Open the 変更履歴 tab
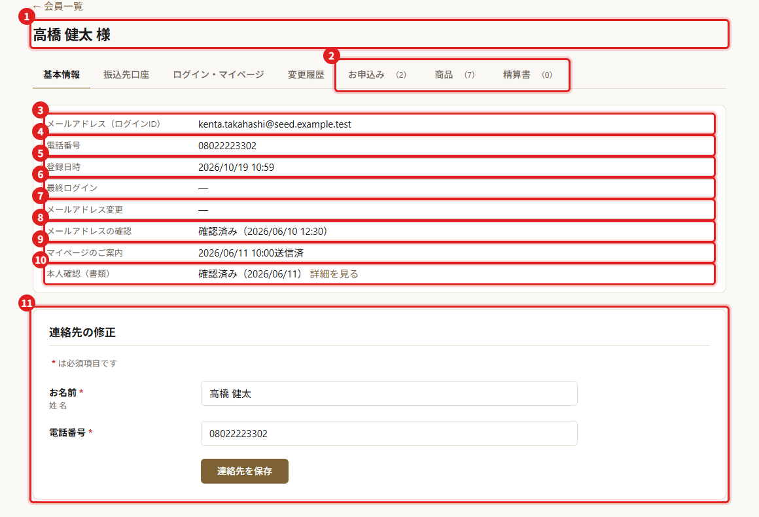The width and height of the screenshot is (759, 517). tap(306, 75)
